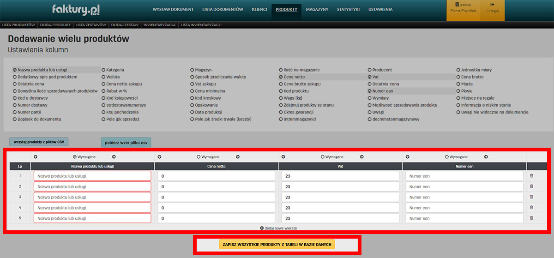Image resolution: width=554 pixels, height=258 pixels.
Task: Click the plus icon to add new rows
Action: coord(262,228)
